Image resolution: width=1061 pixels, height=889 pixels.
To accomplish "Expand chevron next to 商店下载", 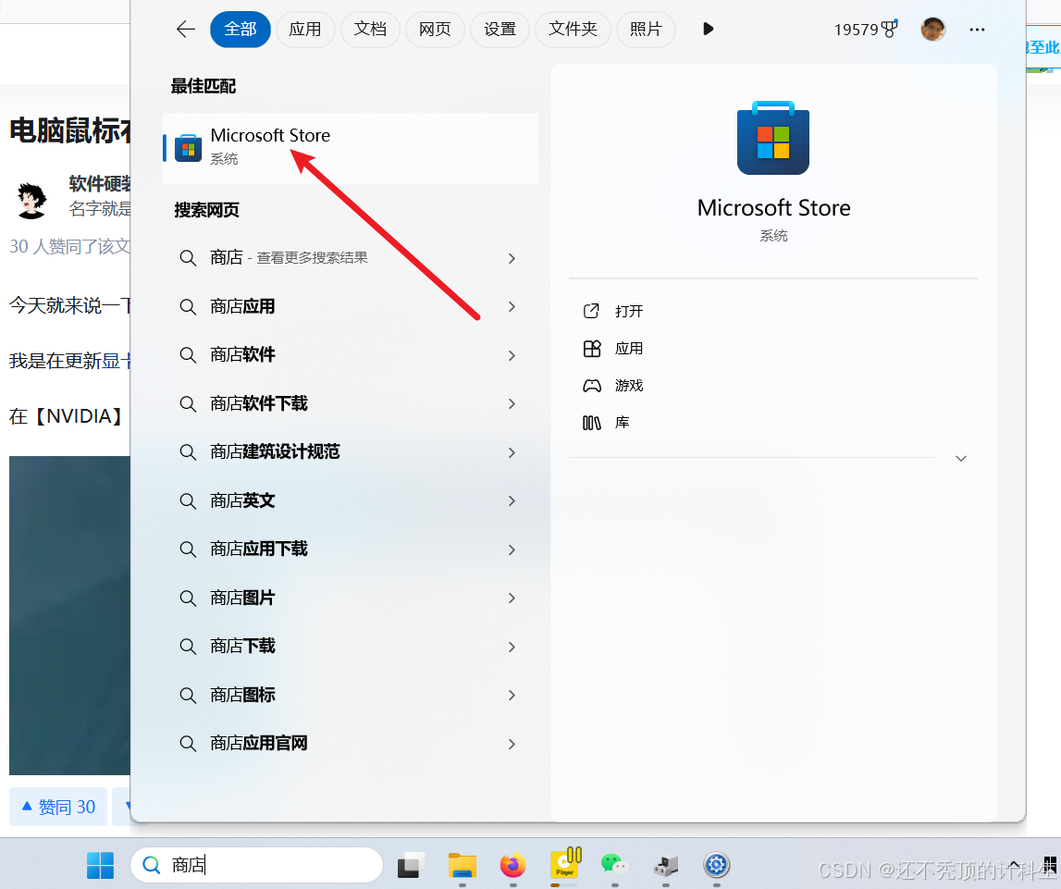I will pyautogui.click(x=512, y=647).
